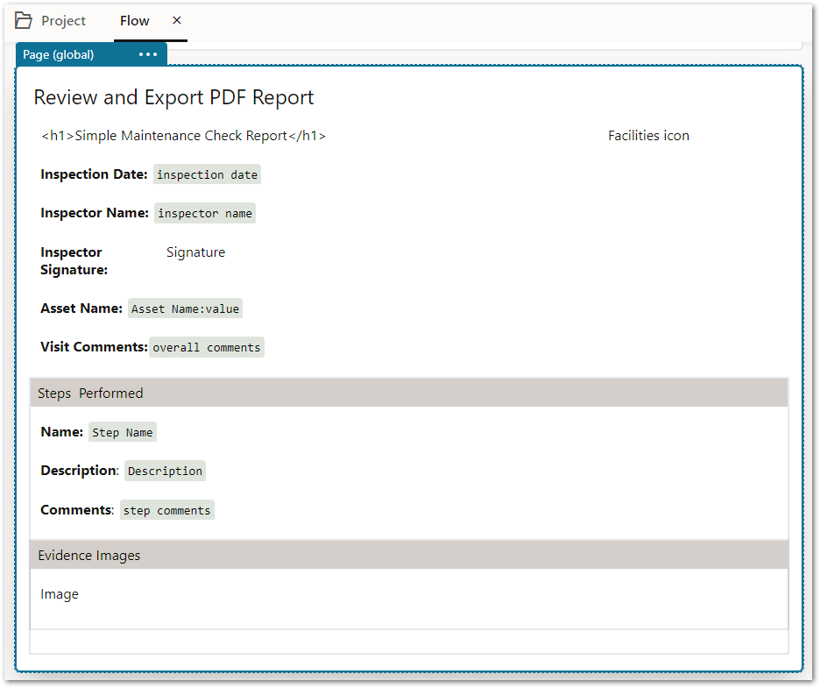Select the inspector name variable chip
This screenshot has width=820, height=688.
[x=205, y=214]
